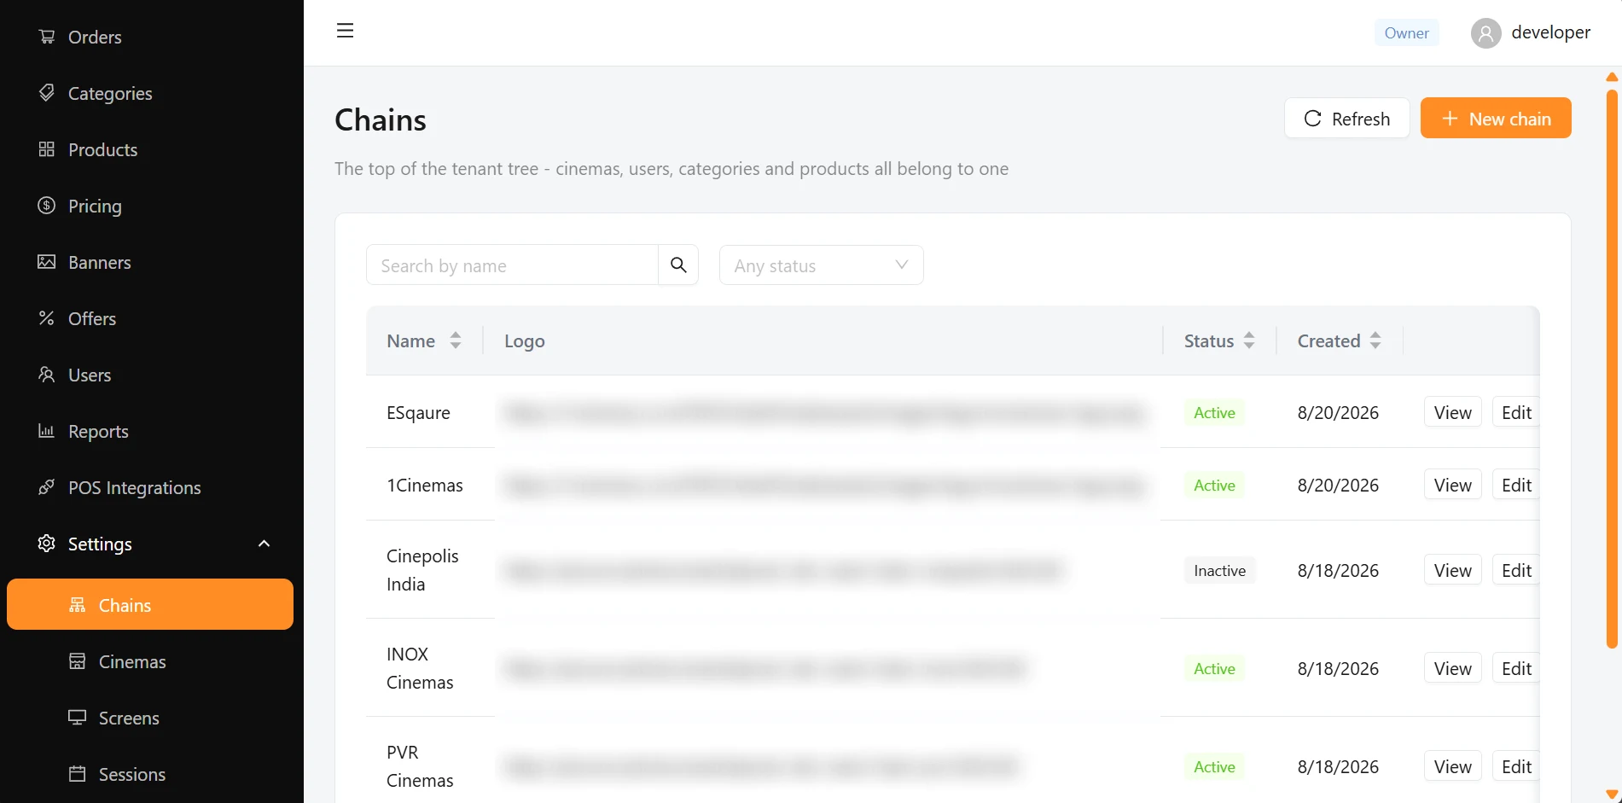Open the Reports chart icon
This screenshot has width=1622, height=803.
point(47,431)
